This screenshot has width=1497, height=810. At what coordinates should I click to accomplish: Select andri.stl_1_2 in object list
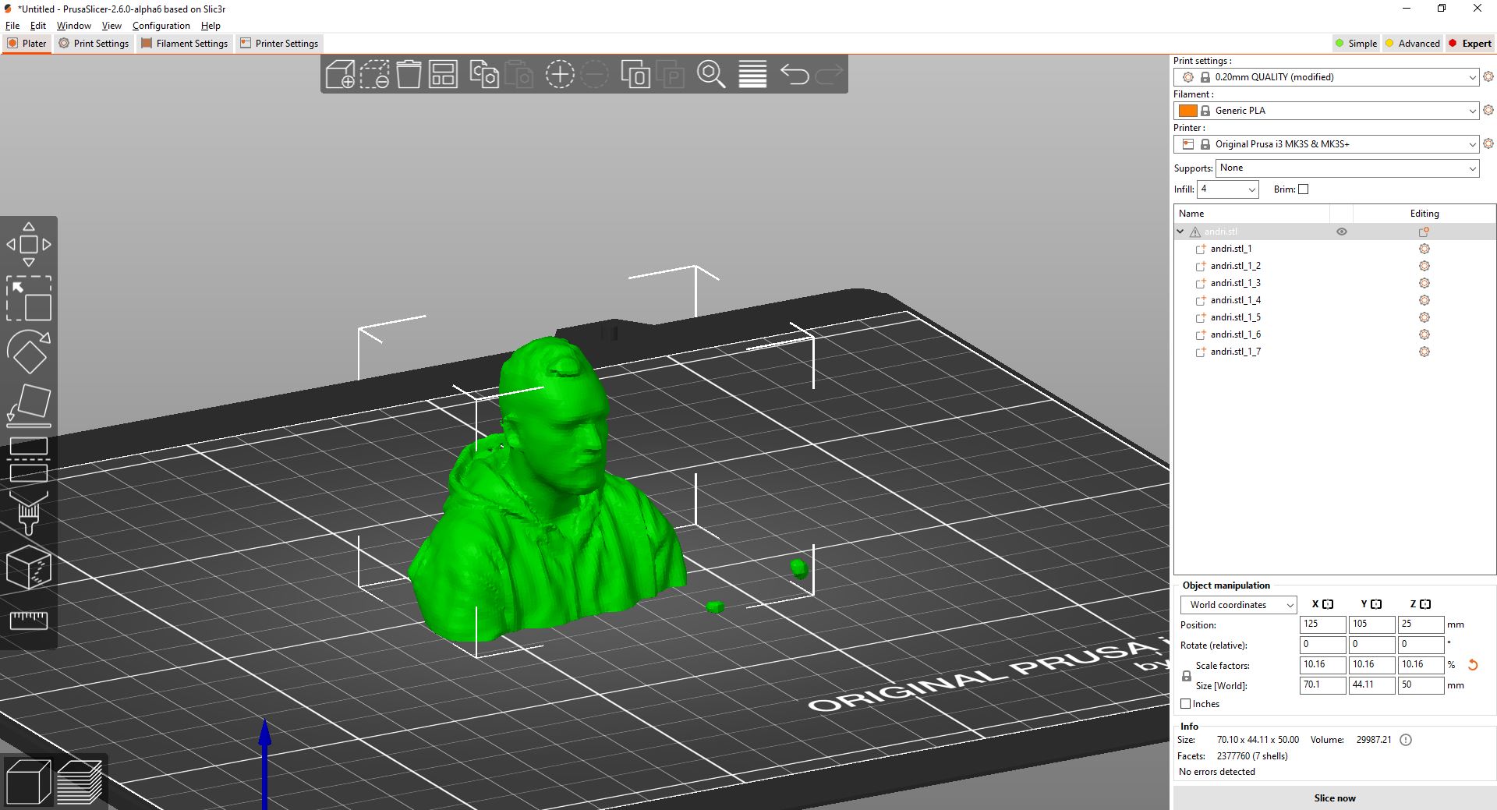pyautogui.click(x=1235, y=266)
